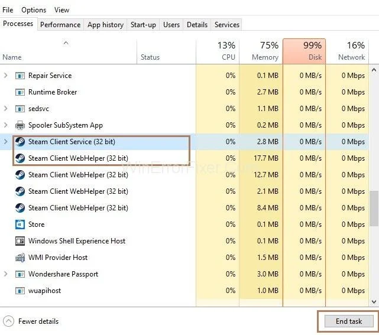The height and width of the screenshot is (335, 379).
Task: Switch to the Start-up tab
Action: [143, 25]
